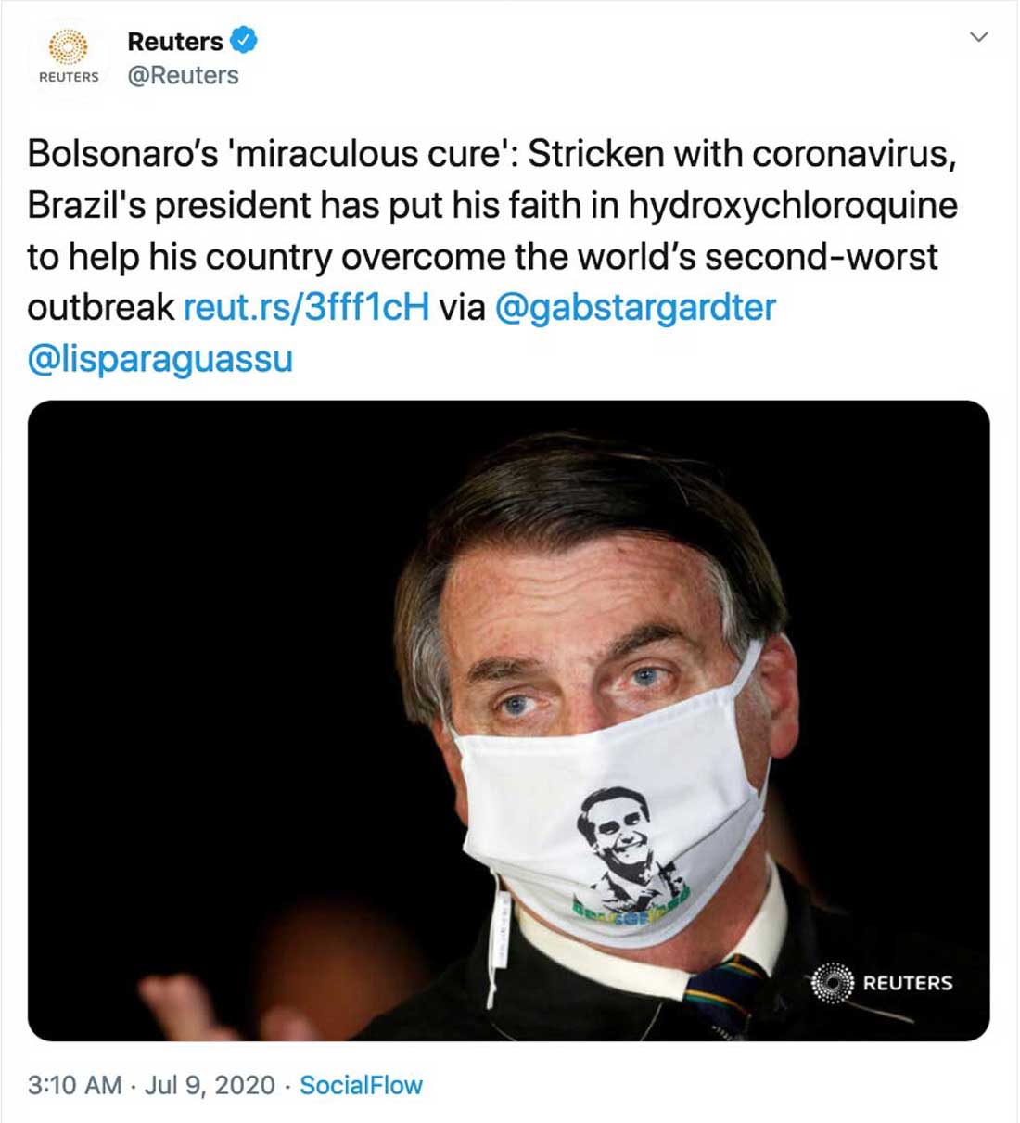View the attached masked man photo
The height and width of the screenshot is (1123, 1020).
coord(509,721)
